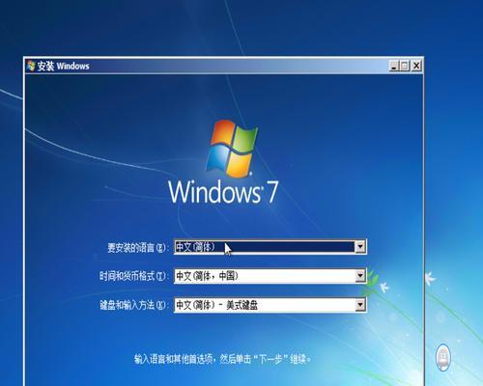Expand the 时间和货币格式 dropdown arrow

pos(360,276)
